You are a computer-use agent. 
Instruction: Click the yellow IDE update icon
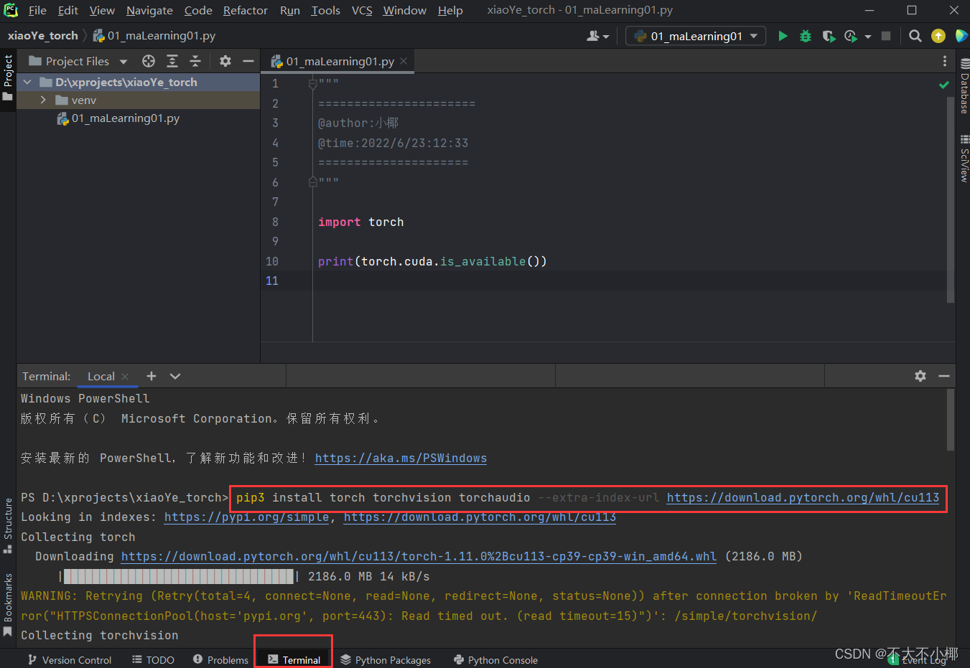tap(938, 36)
